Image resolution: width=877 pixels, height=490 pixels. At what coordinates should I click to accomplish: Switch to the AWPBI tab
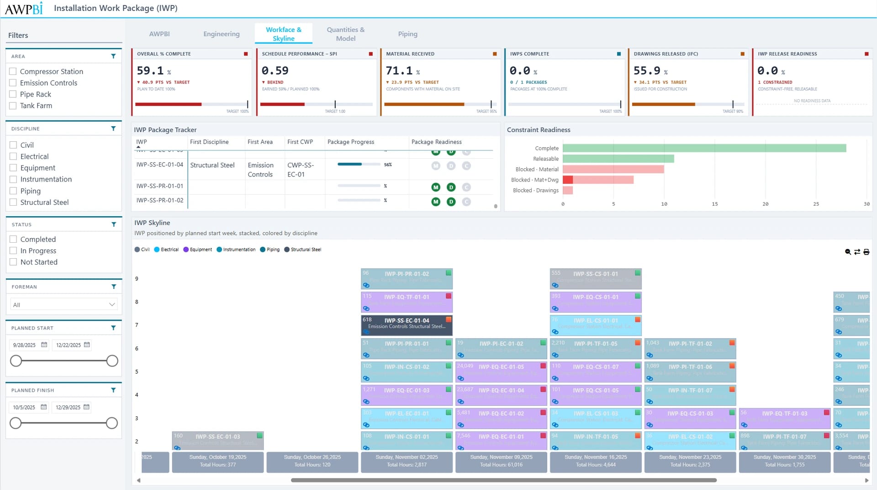point(159,34)
